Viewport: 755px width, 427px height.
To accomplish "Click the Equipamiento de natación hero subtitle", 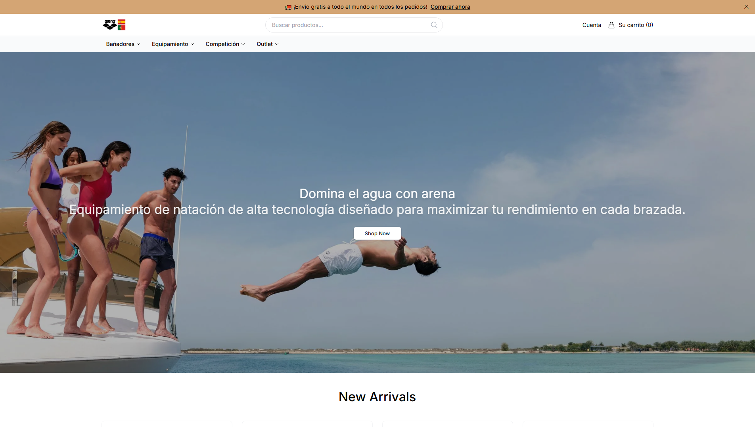I will coord(377,209).
